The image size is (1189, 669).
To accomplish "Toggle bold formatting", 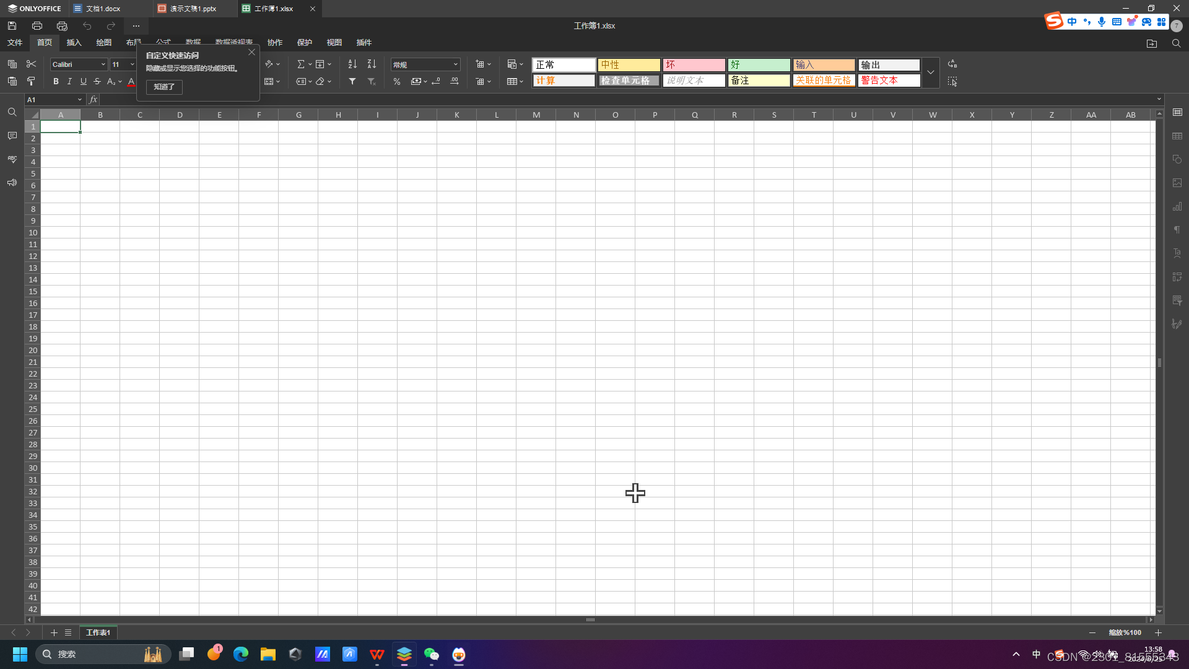I will [x=56, y=81].
